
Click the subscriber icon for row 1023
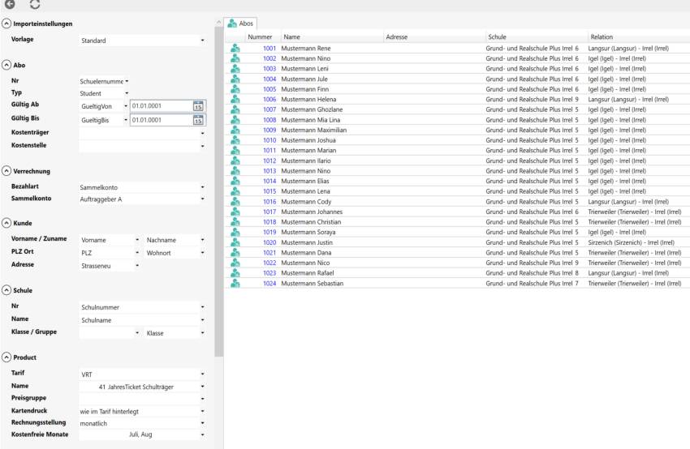235,273
